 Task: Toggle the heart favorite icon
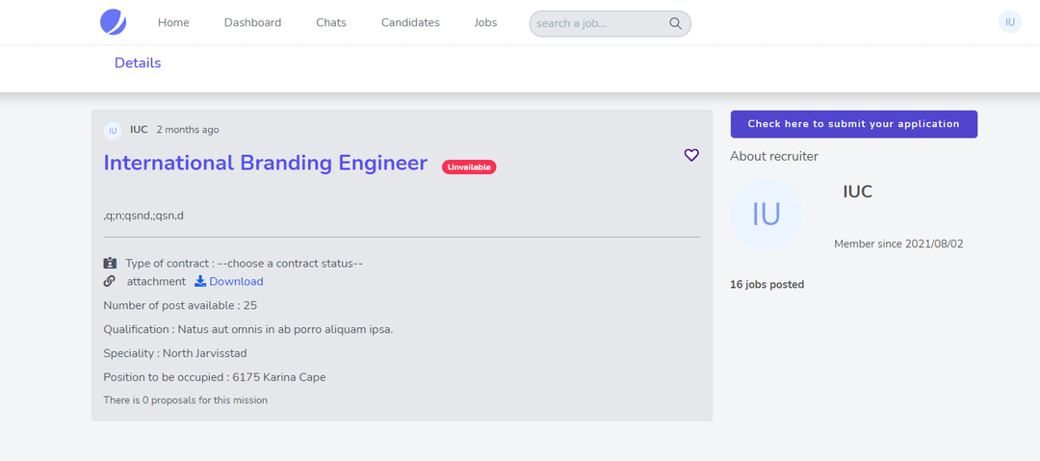(x=691, y=155)
